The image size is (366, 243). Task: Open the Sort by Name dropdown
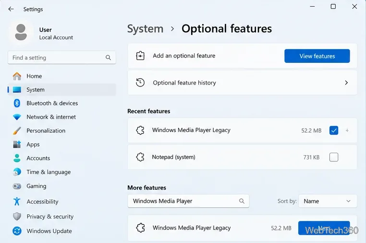(328, 201)
